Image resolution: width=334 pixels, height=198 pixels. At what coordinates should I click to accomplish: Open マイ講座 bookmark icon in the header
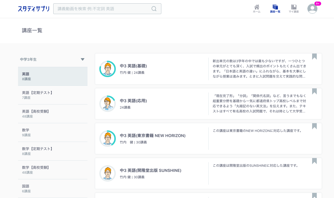tap(294, 9)
